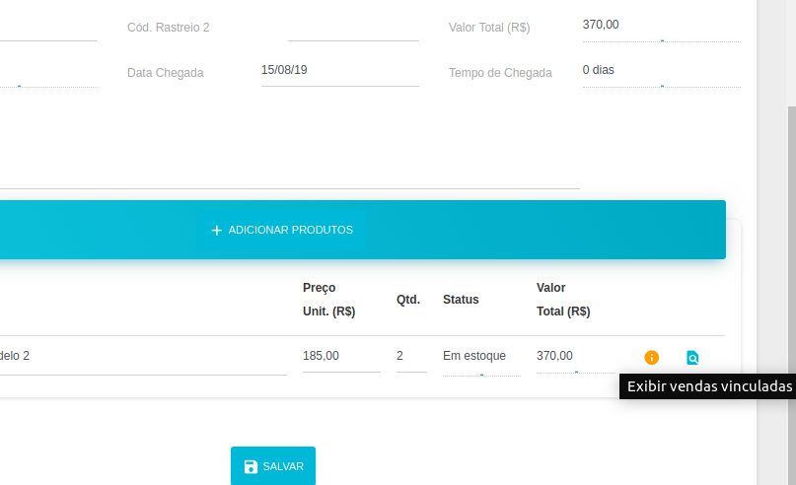Screen dimensions: 796x485
Task: Click the Adicionar Produtos button label
Action: [290, 230]
